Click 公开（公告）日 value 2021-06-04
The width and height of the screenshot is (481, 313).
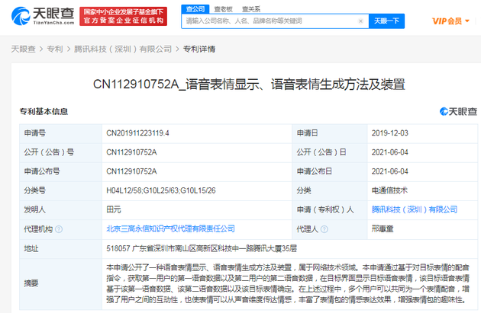pos(390,152)
